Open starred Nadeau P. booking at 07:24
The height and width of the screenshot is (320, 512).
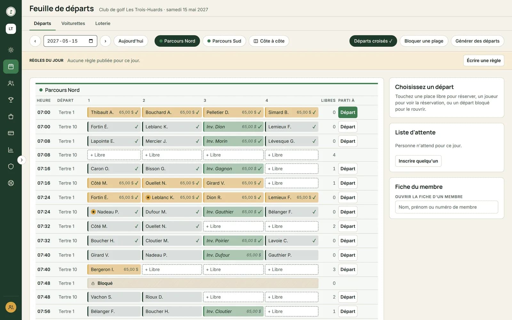pyautogui.click(x=114, y=212)
